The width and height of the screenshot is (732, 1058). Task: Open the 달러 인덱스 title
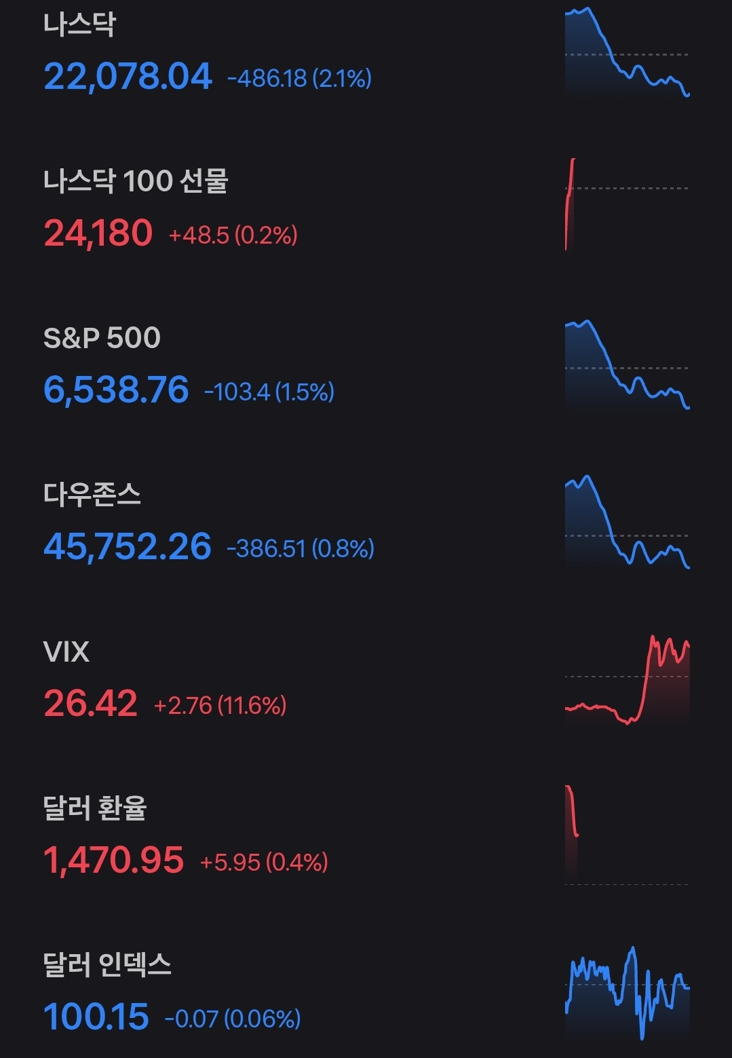pyautogui.click(x=107, y=964)
